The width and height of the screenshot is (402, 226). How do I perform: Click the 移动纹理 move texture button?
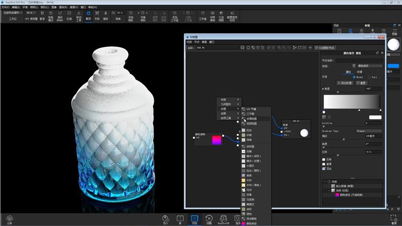click(x=345, y=83)
